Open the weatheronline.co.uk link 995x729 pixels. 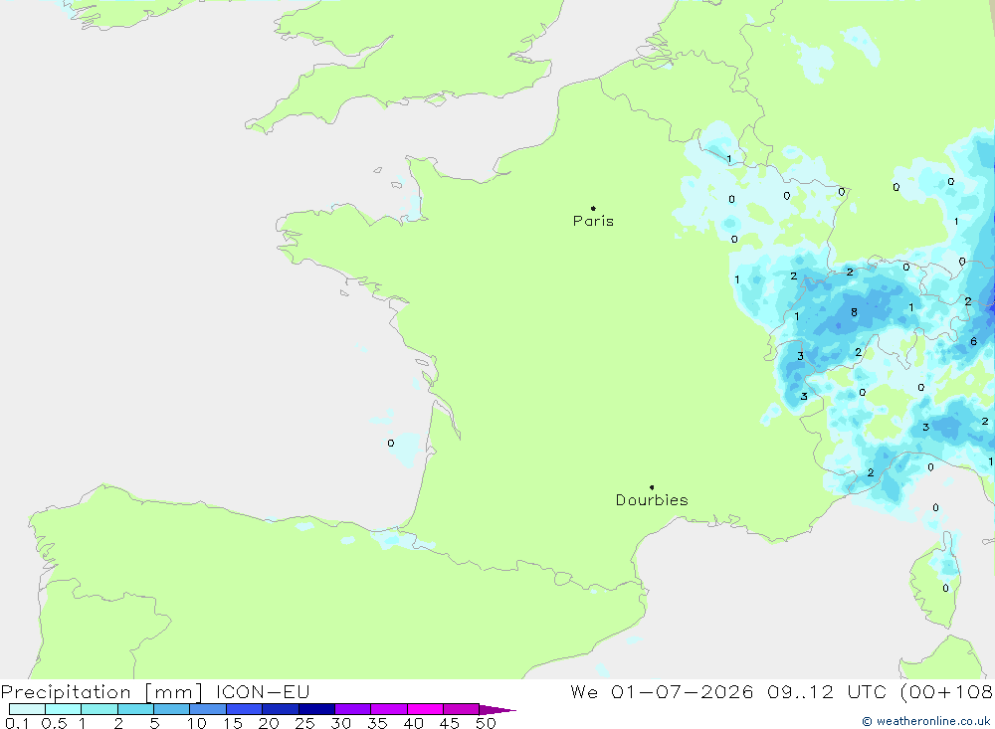pos(925,721)
